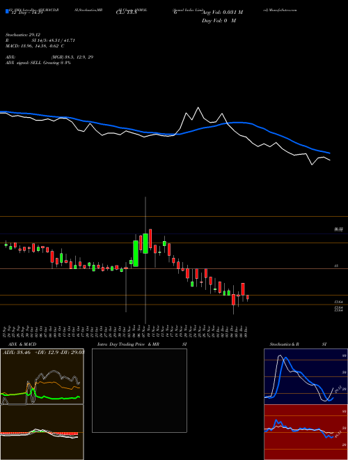Click the 'MACD: 13.96, 14.58, -0.62 C' line
348x460 pixels.
(35, 46)
